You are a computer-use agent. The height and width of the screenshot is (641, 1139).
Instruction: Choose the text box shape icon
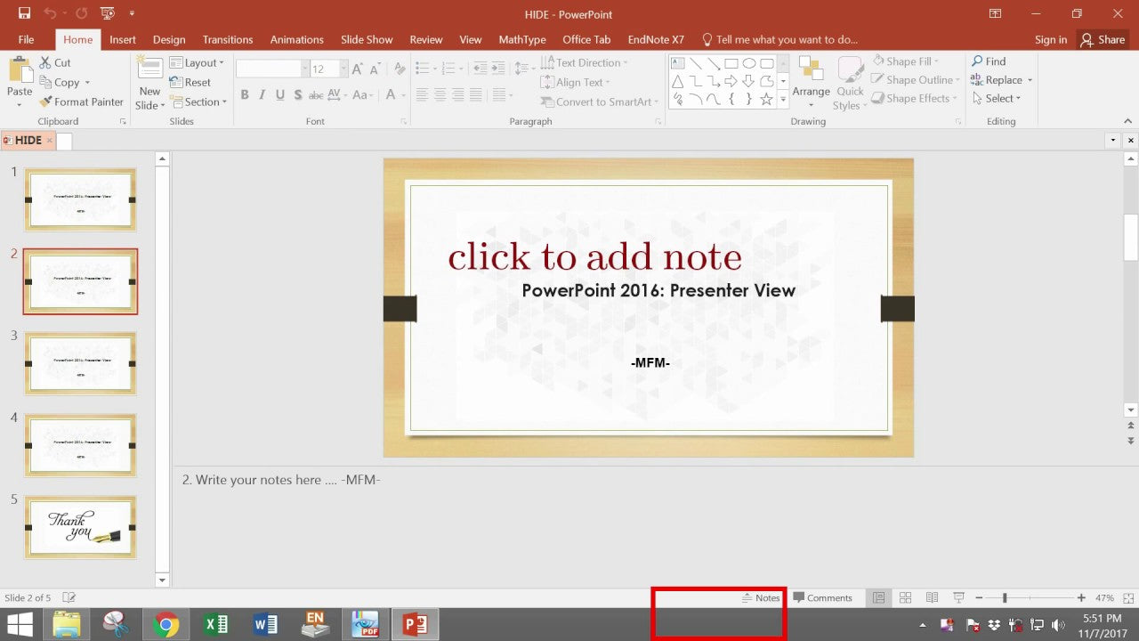coord(678,63)
